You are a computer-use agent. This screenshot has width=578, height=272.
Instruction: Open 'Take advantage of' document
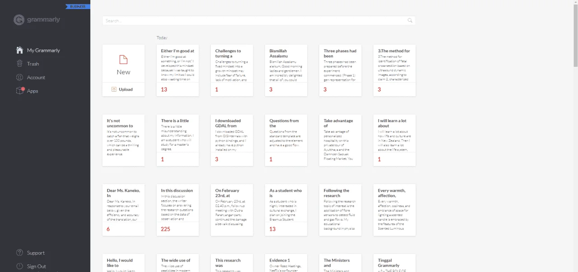click(340, 140)
